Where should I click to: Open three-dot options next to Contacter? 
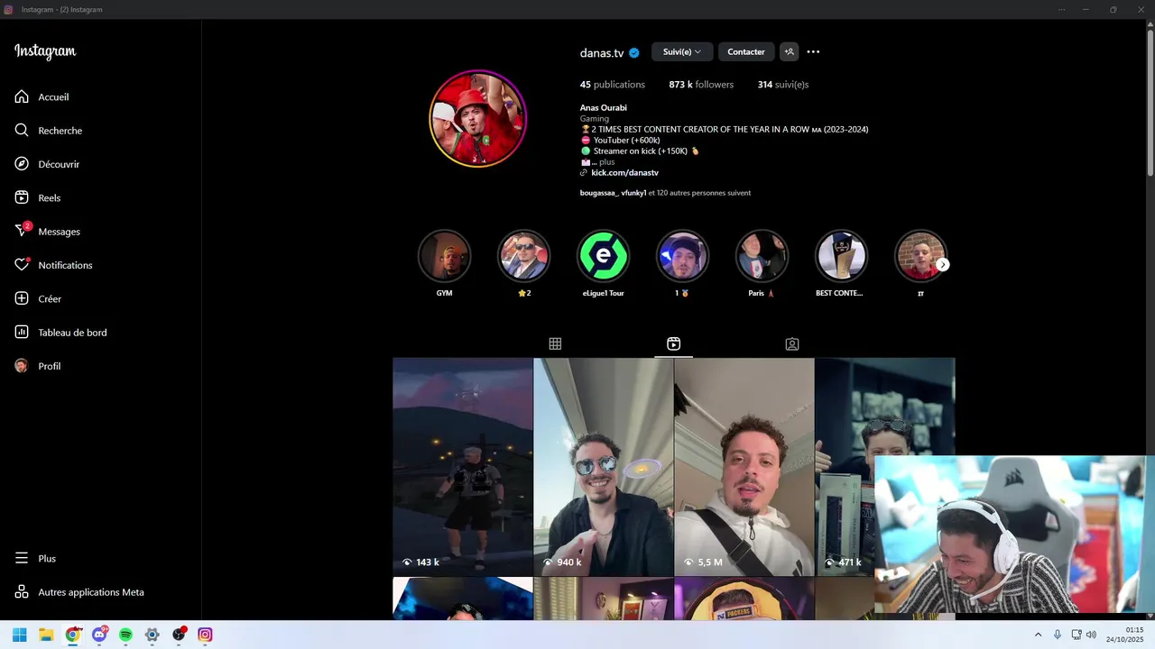click(x=813, y=51)
